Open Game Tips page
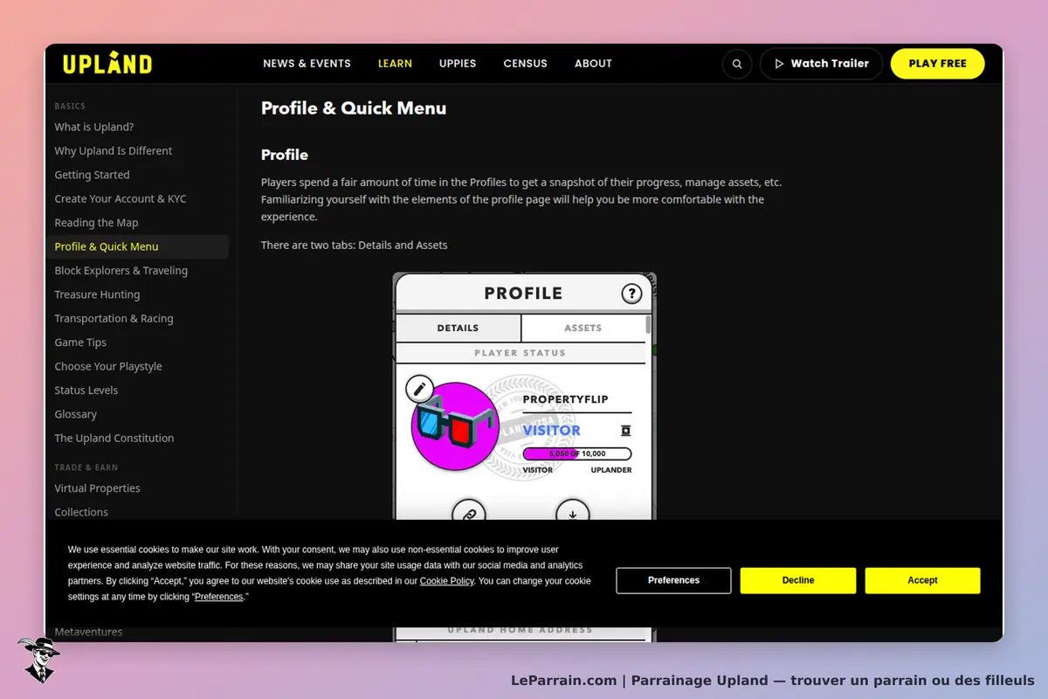Screen dimensions: 1048x699 pos(80,343)
